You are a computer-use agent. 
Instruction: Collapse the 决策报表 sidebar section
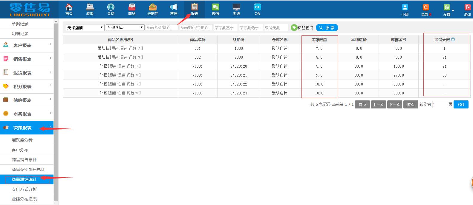coord(27,128)
